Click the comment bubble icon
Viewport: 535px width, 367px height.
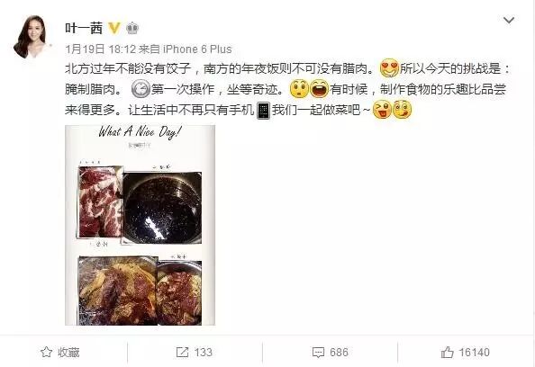tap(318, 353)
